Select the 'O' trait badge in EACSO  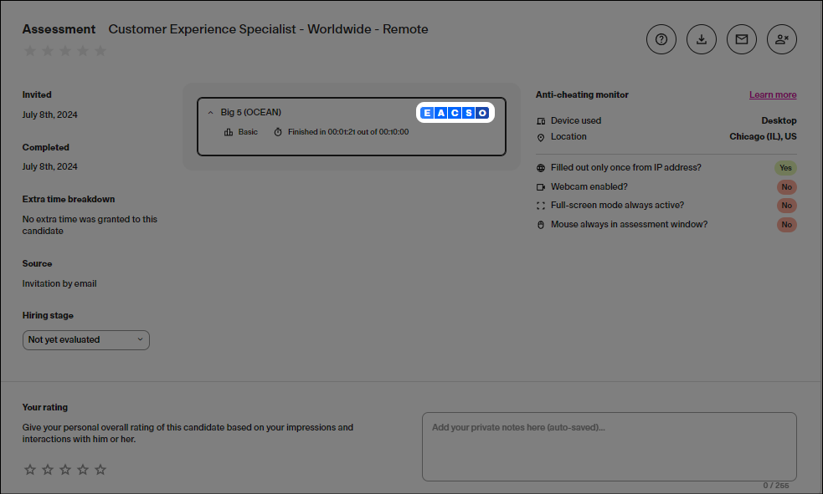click(x=481, y=113)
